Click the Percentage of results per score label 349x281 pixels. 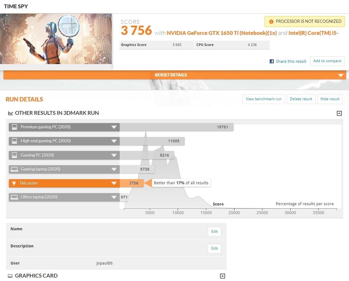pyautogui.click(x=305, y=204)
